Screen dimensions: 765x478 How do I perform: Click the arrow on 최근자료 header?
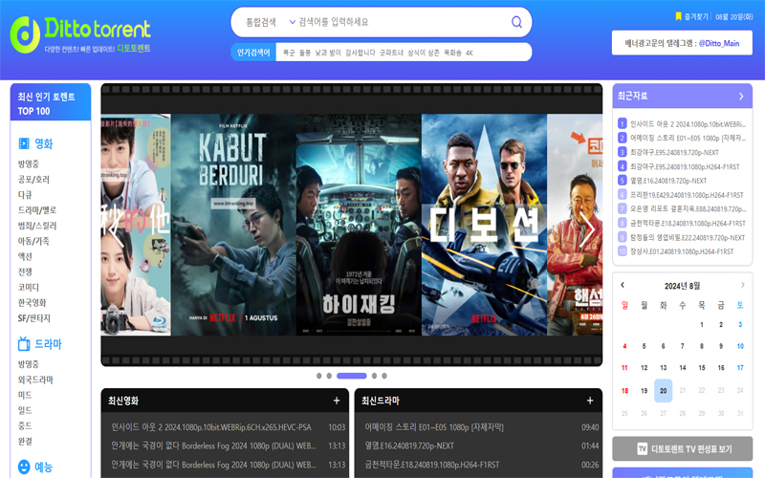[x=741, y=97]
